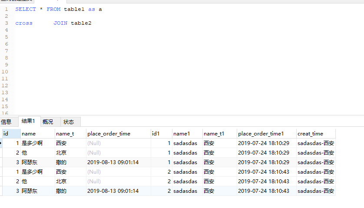
Task: Click the id column header
Action: (10, 133)
